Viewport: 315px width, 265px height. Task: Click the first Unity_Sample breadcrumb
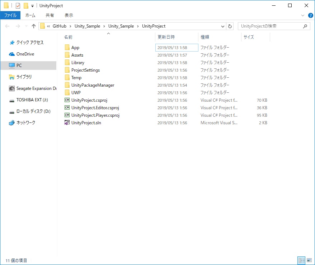pyautogui.click(x=88, y=26)
